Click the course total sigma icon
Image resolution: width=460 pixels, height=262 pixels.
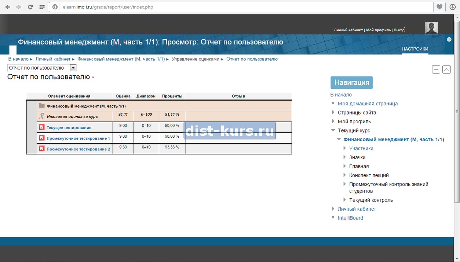click(41, 116)
